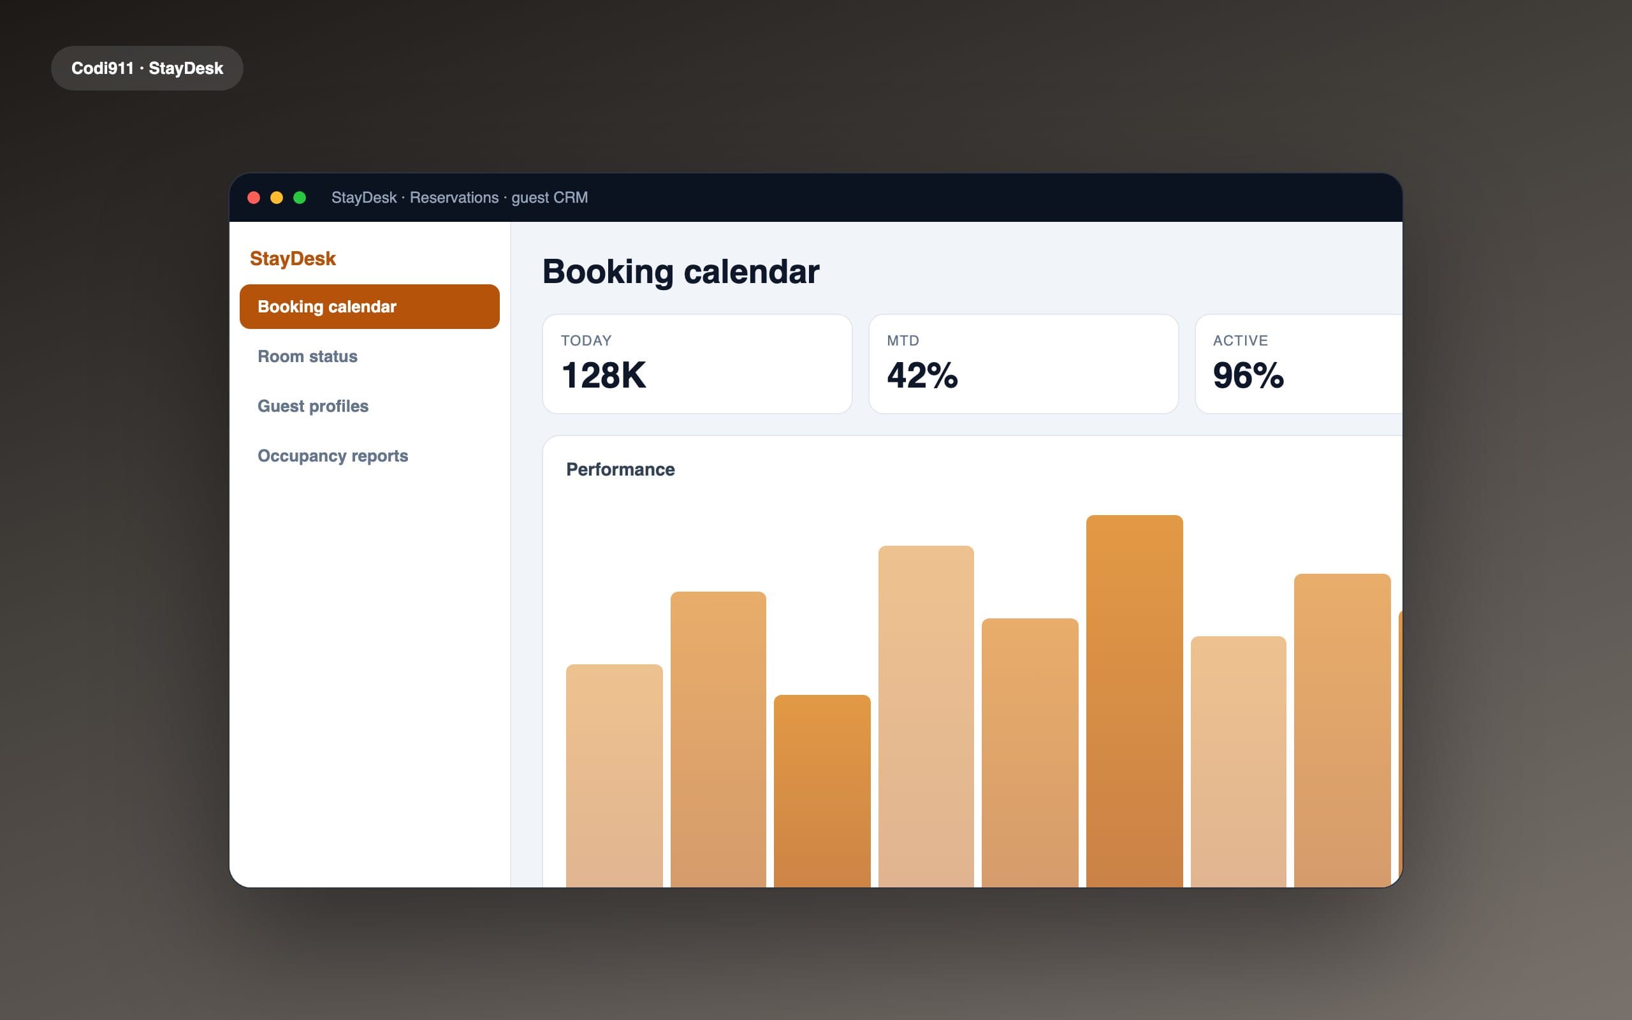Click the first bar of Performance chart
Screen dimensions: 1632x1020
coord(614,776)
